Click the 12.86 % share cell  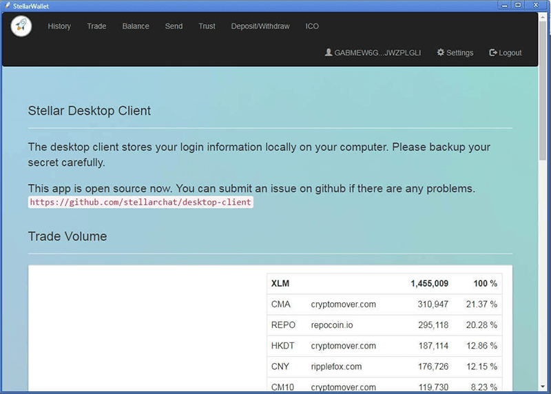pos(481,346)
